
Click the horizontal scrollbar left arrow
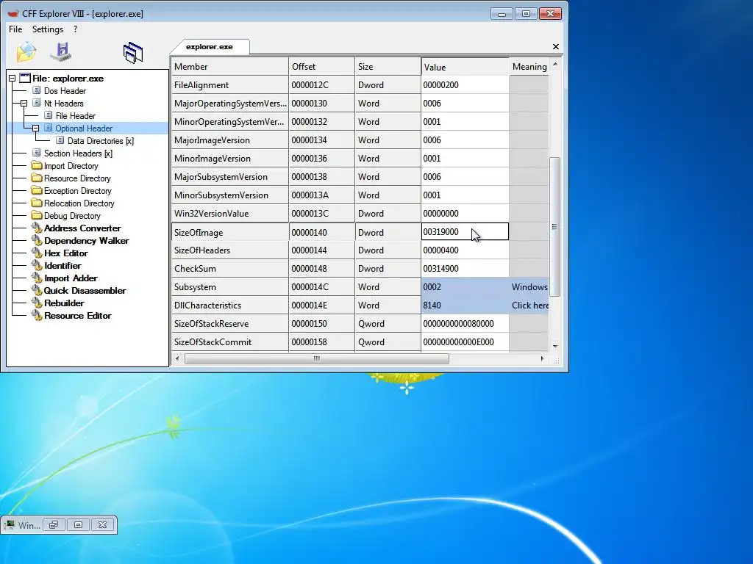click(177, 358)
